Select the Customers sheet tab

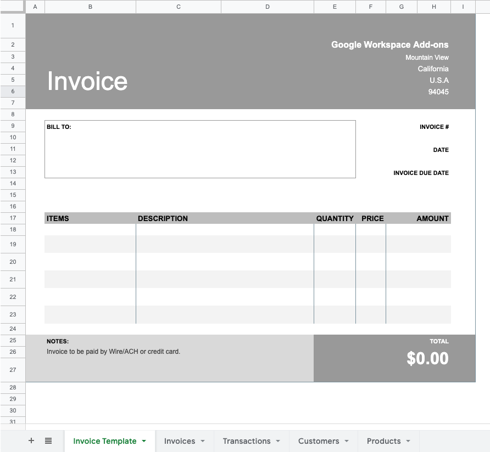(320, 441)
